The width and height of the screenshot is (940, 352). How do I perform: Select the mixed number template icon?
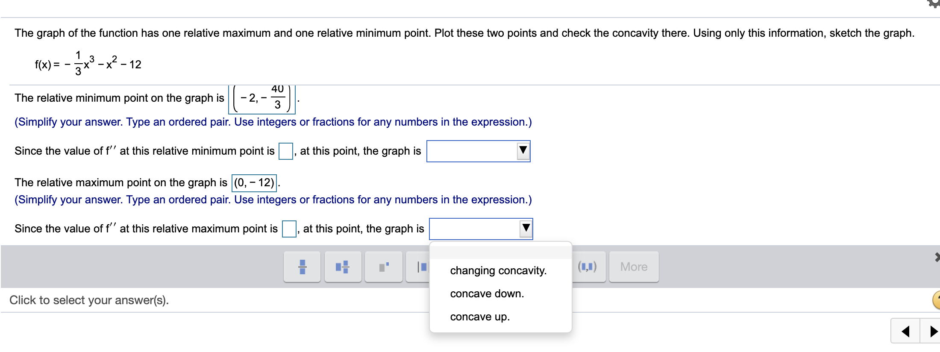click(x=343, y=266)
